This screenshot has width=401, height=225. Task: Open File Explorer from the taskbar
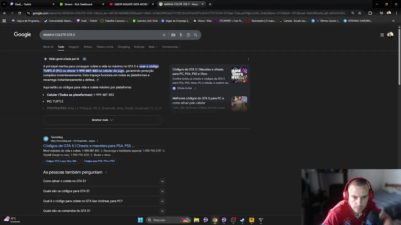click(x=196, y=220)
